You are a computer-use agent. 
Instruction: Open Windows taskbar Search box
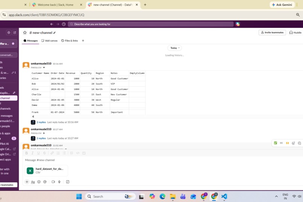[111, 197]
